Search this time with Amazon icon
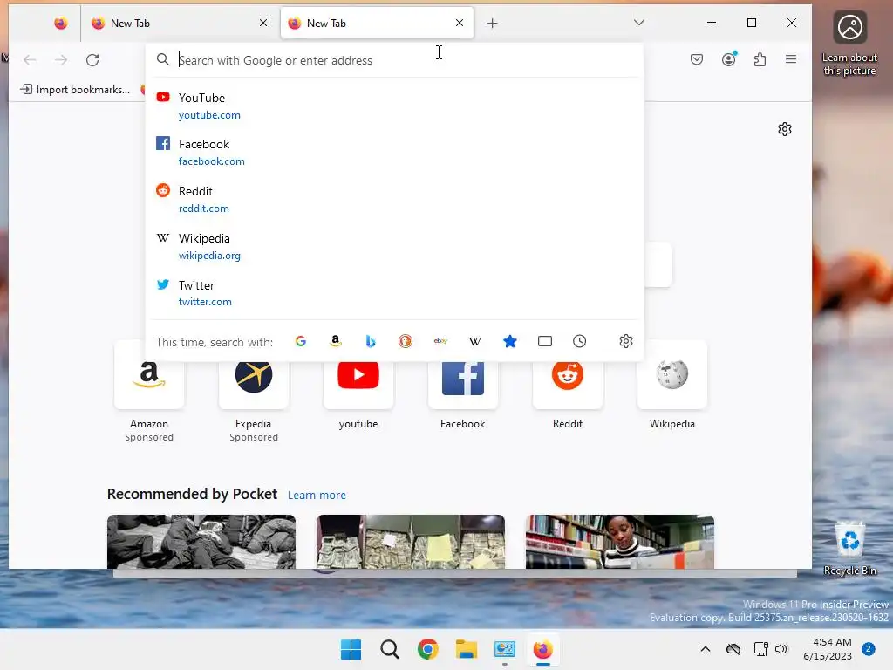This screenshot has width=893, height=670. click(336, 341)
